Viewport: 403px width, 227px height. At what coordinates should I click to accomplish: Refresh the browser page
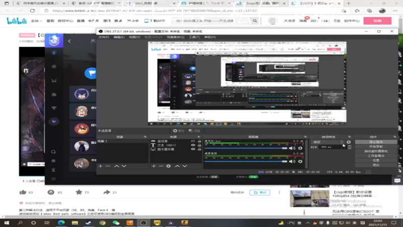32,11
